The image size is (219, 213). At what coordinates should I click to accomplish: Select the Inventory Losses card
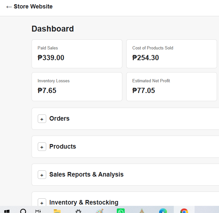pyautogui.click(x=77, y=87)
